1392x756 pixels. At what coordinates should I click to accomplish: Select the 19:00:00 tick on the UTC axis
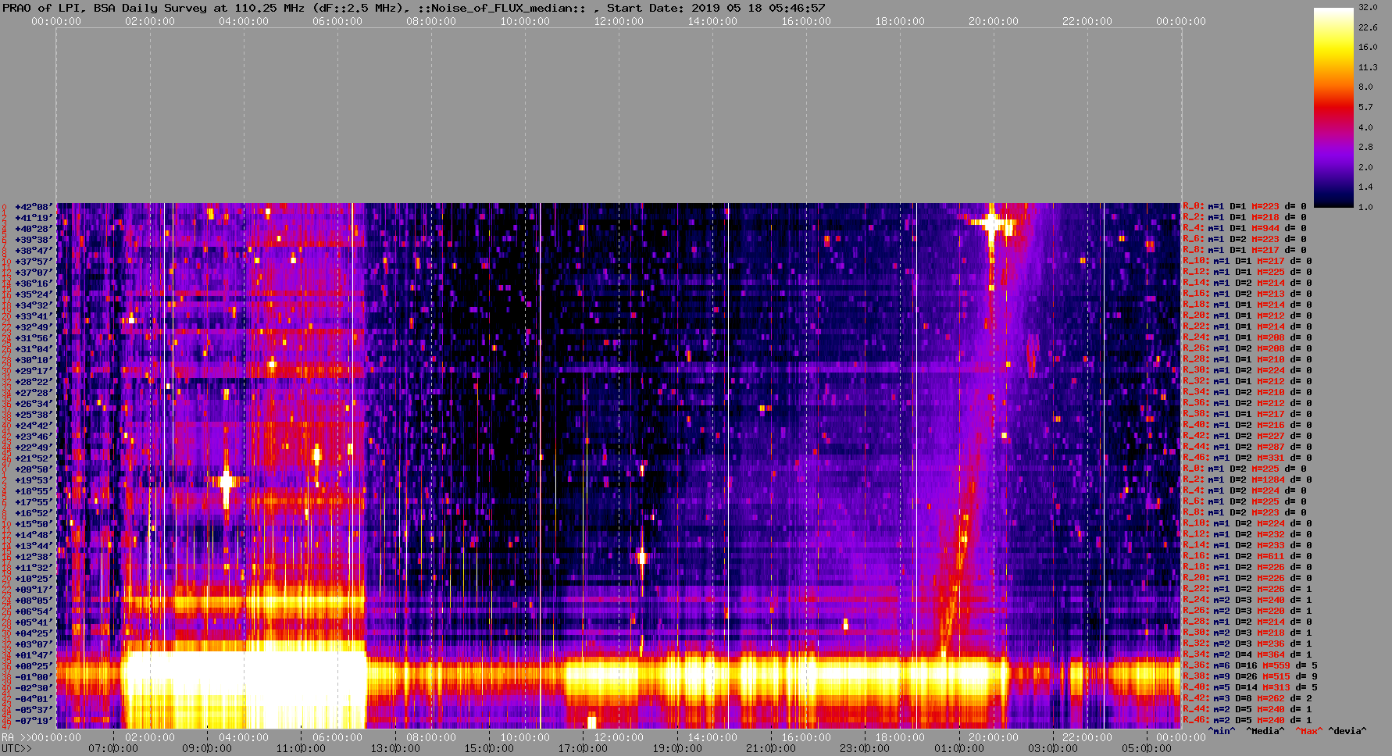677,748
